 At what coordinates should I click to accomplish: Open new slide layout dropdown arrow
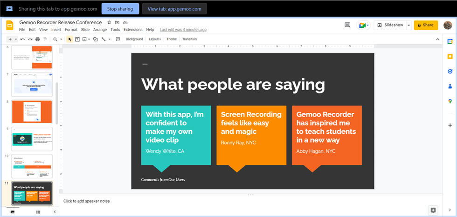[16, 39]
